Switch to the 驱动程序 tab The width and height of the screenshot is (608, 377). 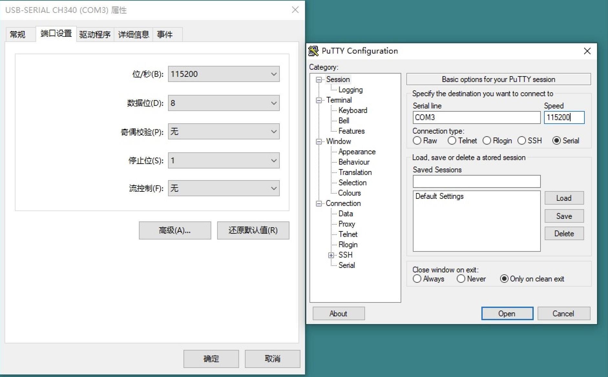[95, 34]
